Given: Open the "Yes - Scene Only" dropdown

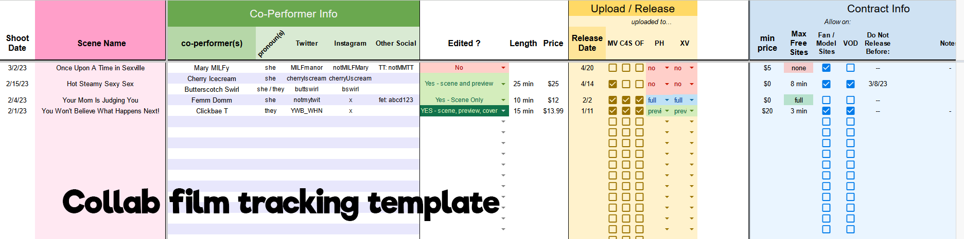Looking at the screenshot, I should (x=503, y=100).
